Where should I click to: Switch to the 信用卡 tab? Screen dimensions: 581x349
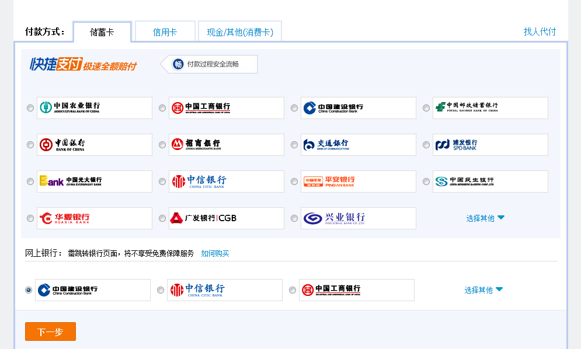165,32
